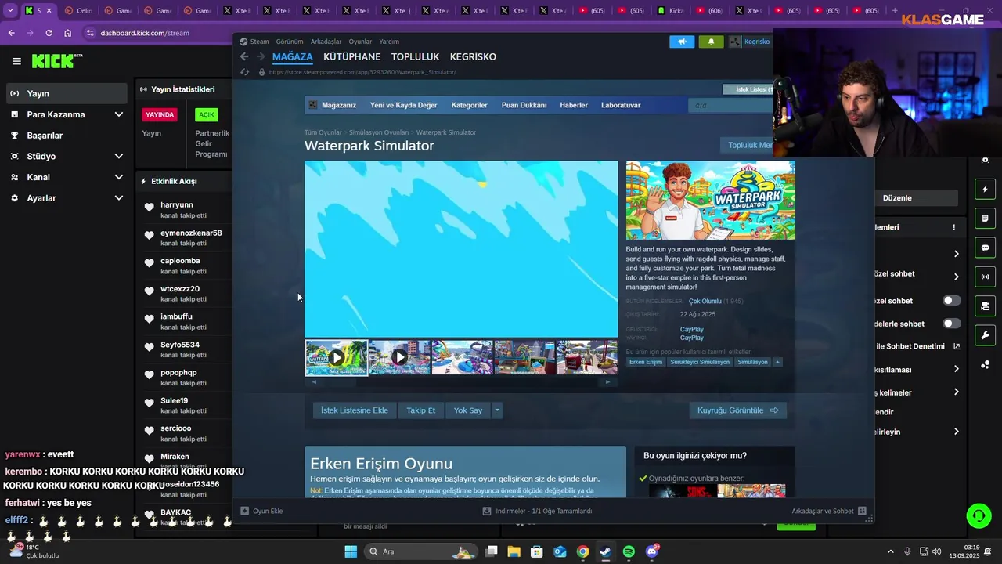1002x564 pixels.
Task: Open the Oyunlar menu in Steam
Action: (x=360, y=42)
